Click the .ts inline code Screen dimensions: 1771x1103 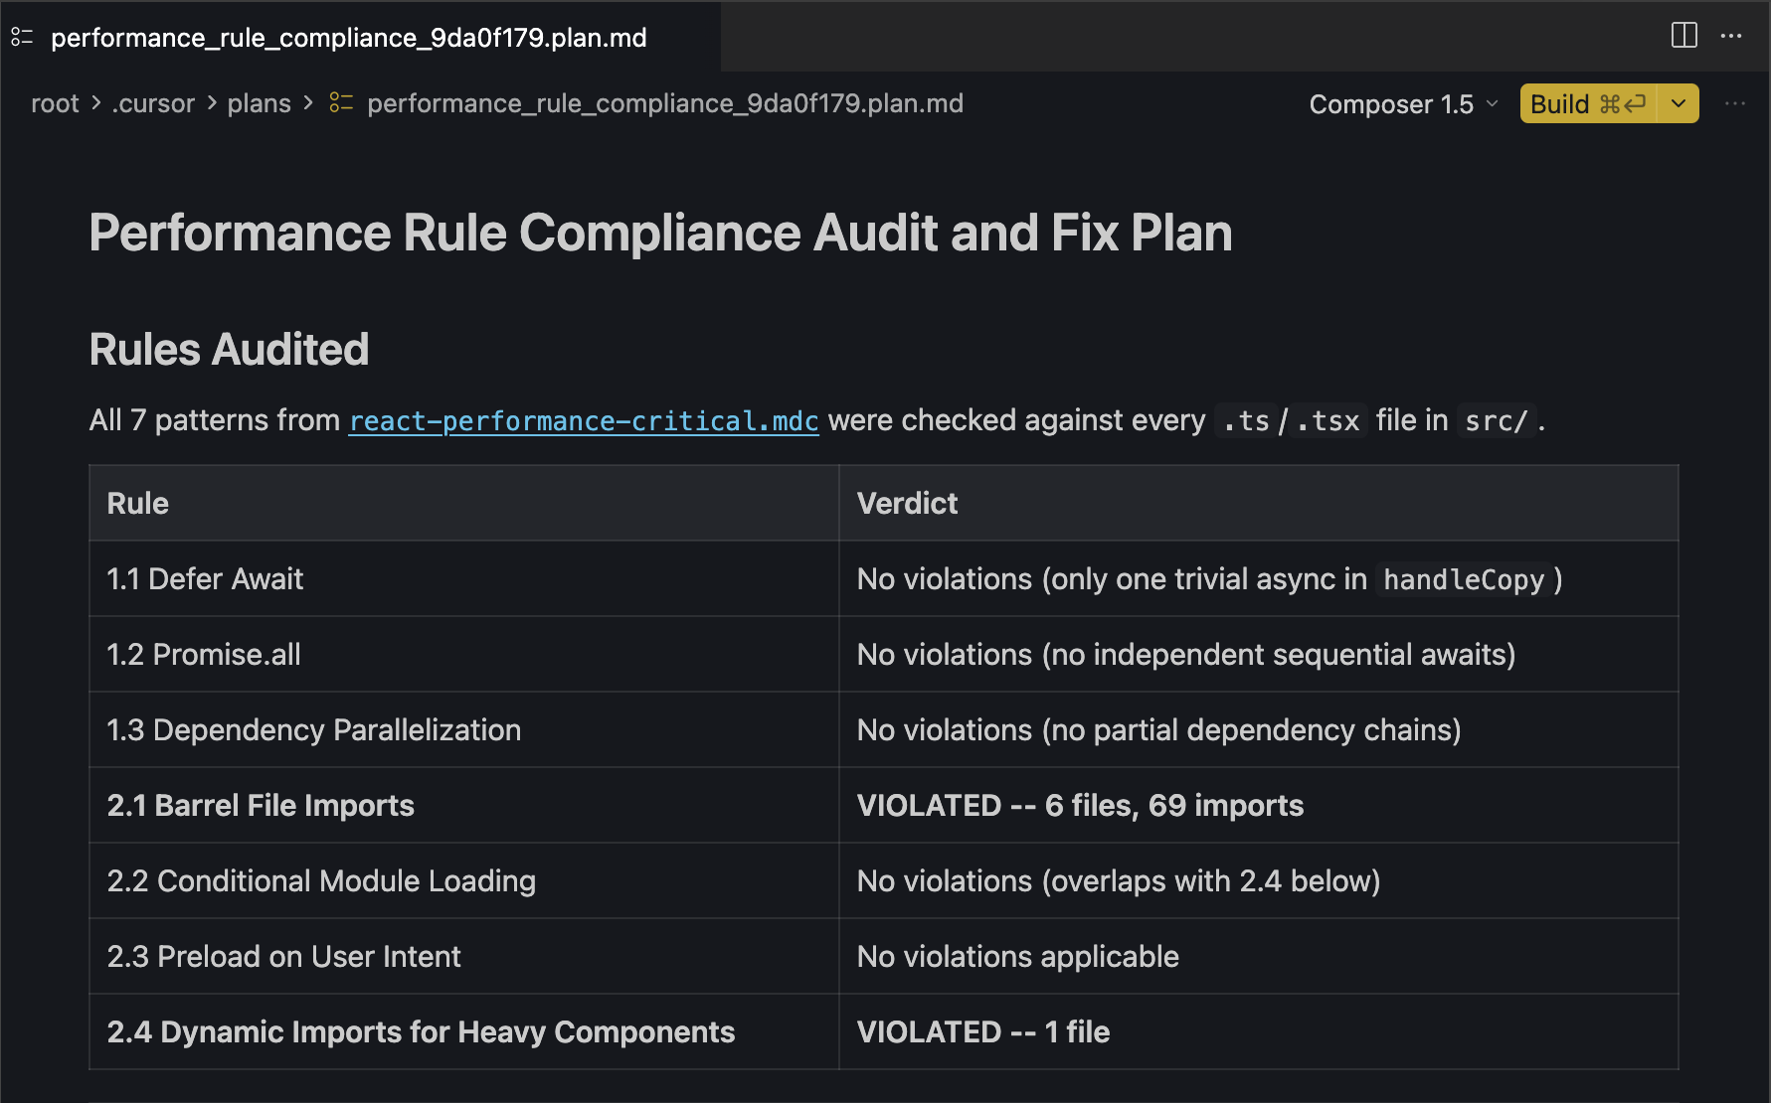[x=1246, y=421]
